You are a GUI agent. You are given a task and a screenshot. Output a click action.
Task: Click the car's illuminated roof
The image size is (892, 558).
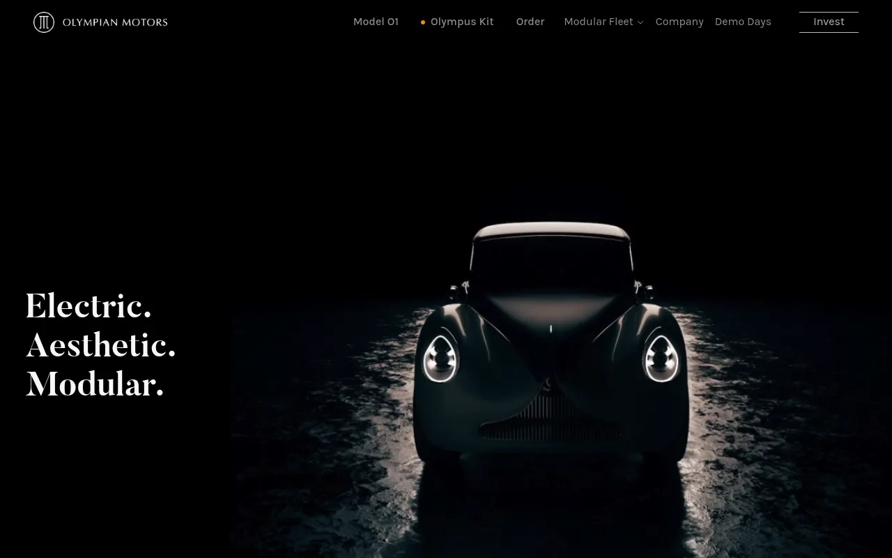(x=551, y=231)
